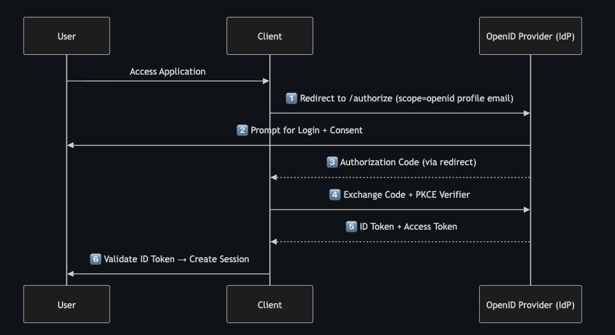Click the arrowhead of the Access Application arrow
This screenshot has width=615, height=335.
coord(266,81)
